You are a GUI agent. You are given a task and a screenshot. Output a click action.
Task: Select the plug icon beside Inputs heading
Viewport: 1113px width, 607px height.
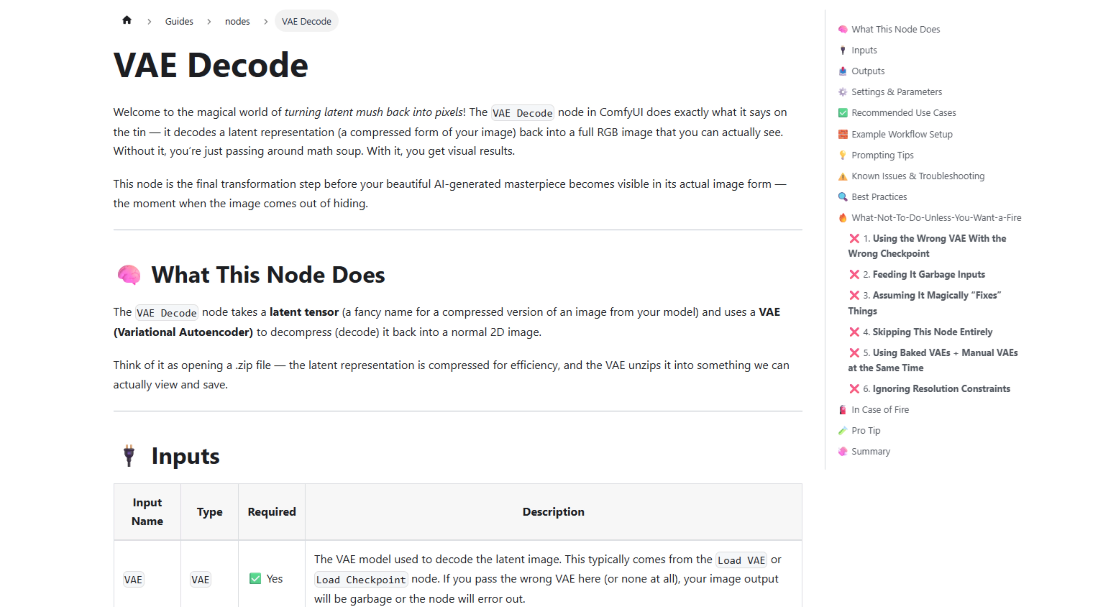click(x=129, y=456)
